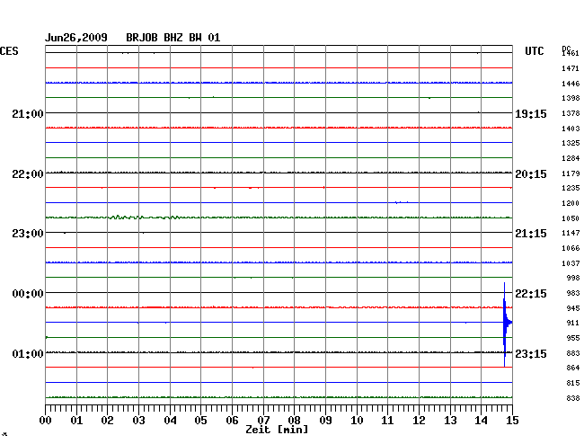Click the DC value 998
Image resolution: width=584 pixels, height=444 pixels.
pyautogui.click(x=573, y=279)
